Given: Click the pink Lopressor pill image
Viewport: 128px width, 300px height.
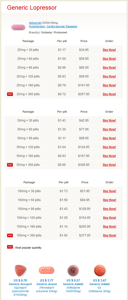Looking at the screenshot, I should pos(18,28).
